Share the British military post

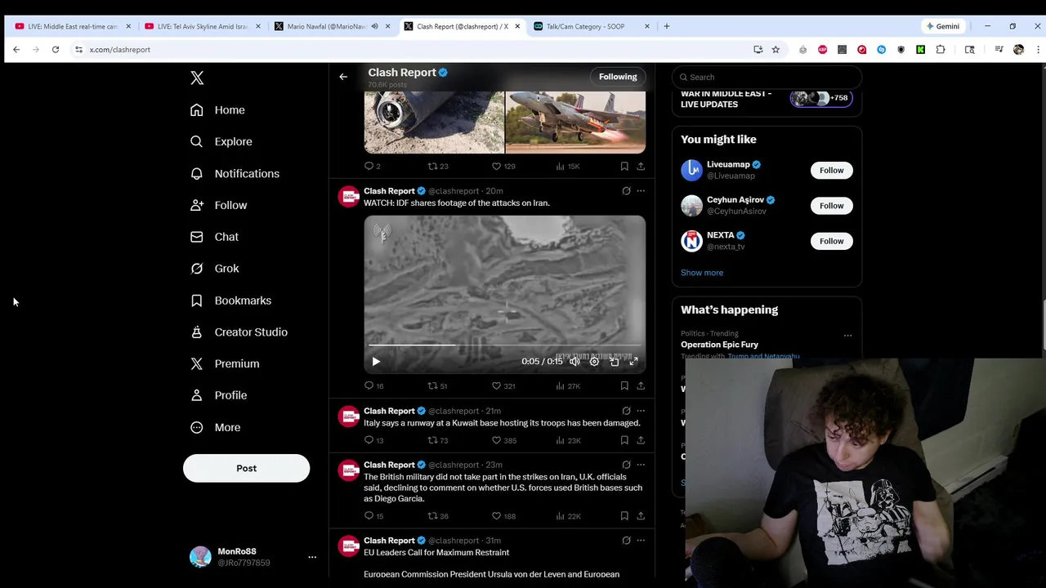[641, 516]
